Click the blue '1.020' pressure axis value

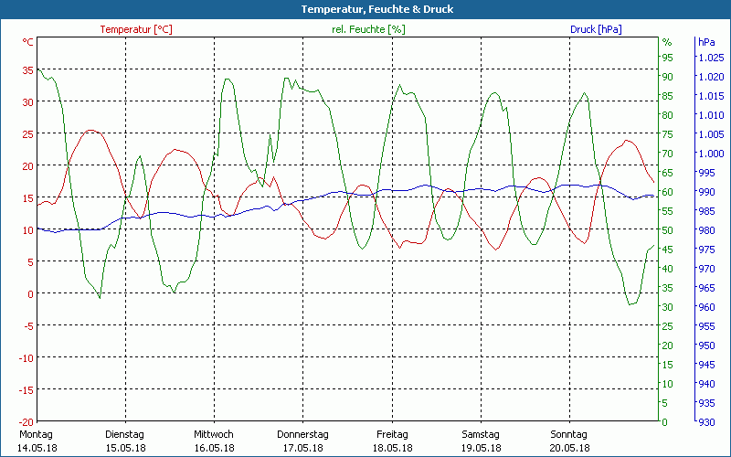click(x=711, y=77)
